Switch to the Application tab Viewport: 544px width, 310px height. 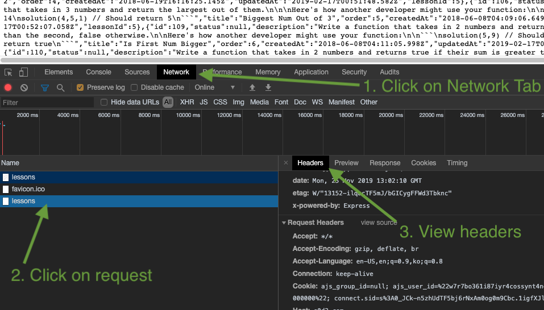(x=311, y=72)
